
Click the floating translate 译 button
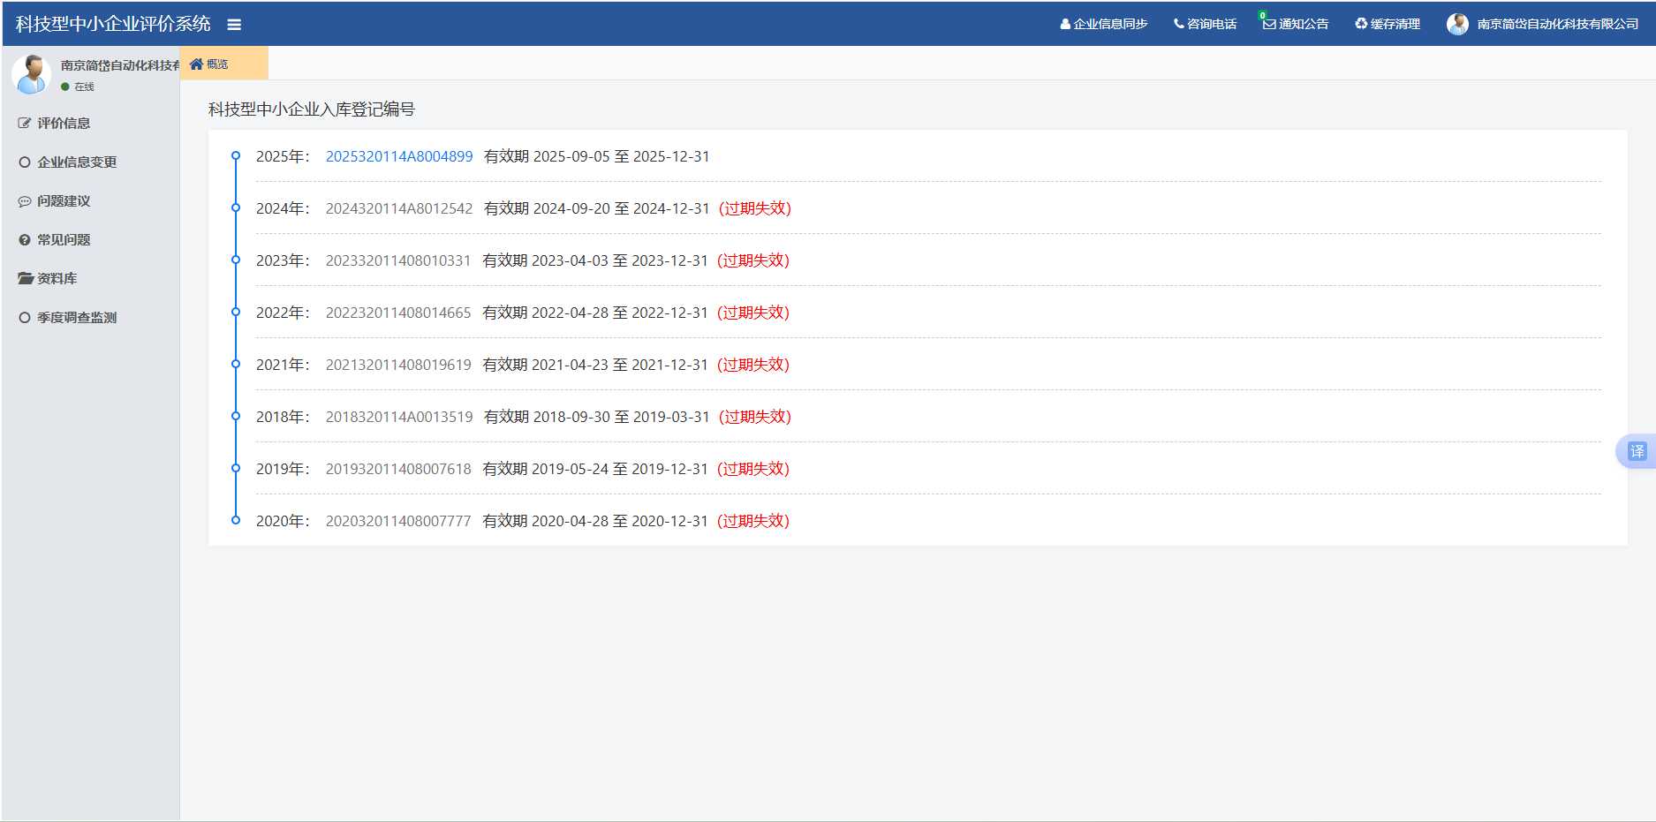[1637, 451]
